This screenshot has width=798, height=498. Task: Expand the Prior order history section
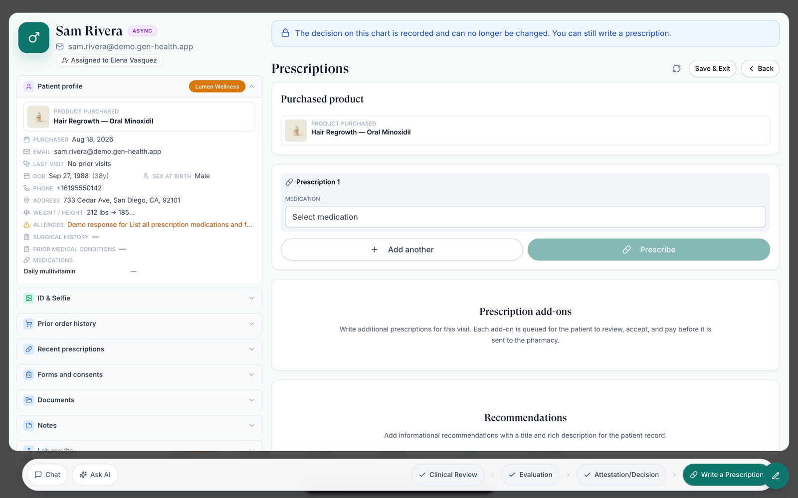251,324
